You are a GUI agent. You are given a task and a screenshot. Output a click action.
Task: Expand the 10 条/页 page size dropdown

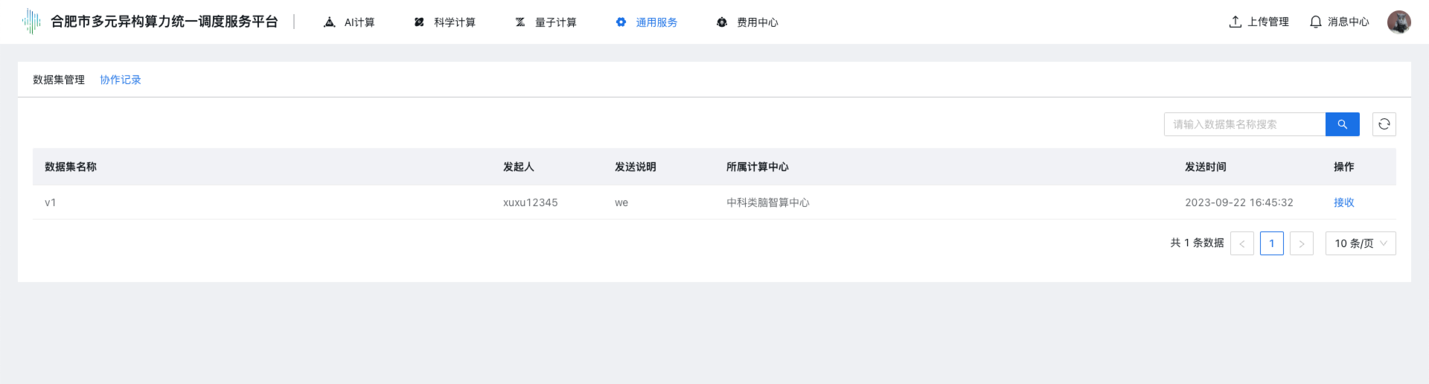(1360, 243)
